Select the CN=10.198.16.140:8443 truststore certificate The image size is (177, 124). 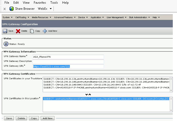(x=106, y=85)
